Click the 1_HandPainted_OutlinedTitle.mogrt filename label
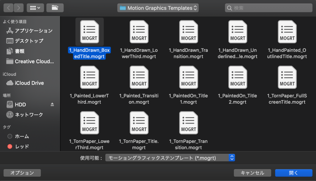Screen dimensions: 316x181 coord(287,53)
